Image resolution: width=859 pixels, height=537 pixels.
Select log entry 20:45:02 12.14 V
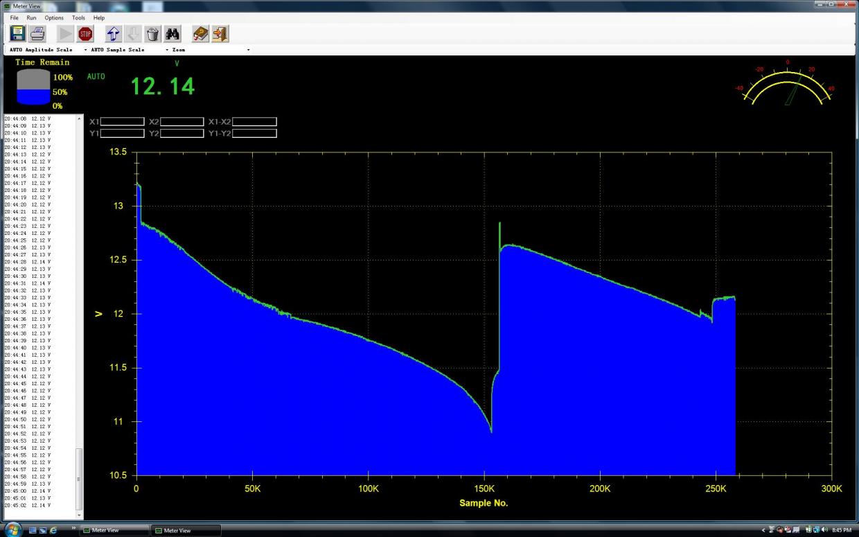pos(28,505)
